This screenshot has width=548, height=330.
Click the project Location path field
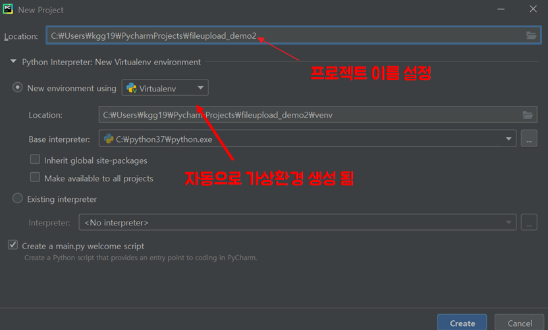pyautogui.click(x=294, y=35)
